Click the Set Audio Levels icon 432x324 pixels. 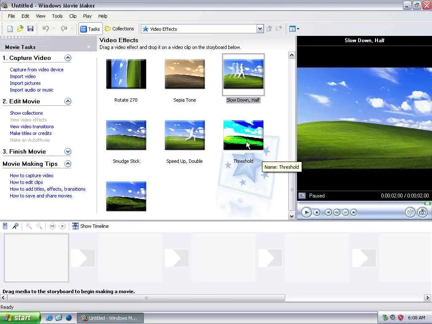[x=5, y=226]
